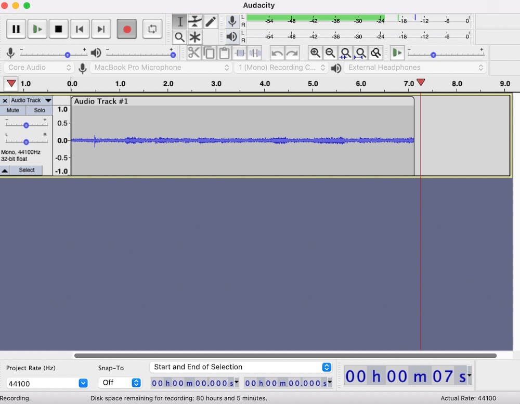Collapse the track with up arrow

[x=5, y=170]
